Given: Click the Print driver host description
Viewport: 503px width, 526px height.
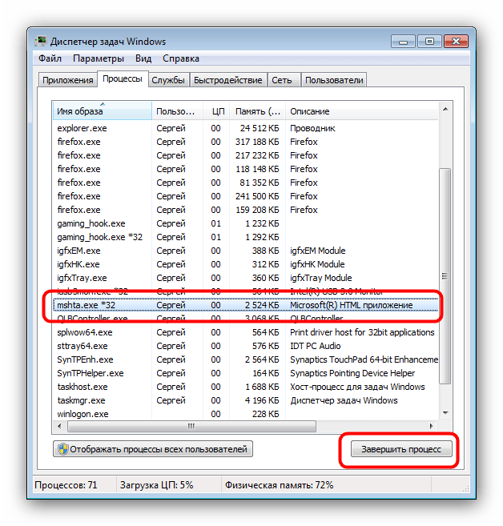Looking at the screenshot, I should pyautogui.click(x=362, y=332).
